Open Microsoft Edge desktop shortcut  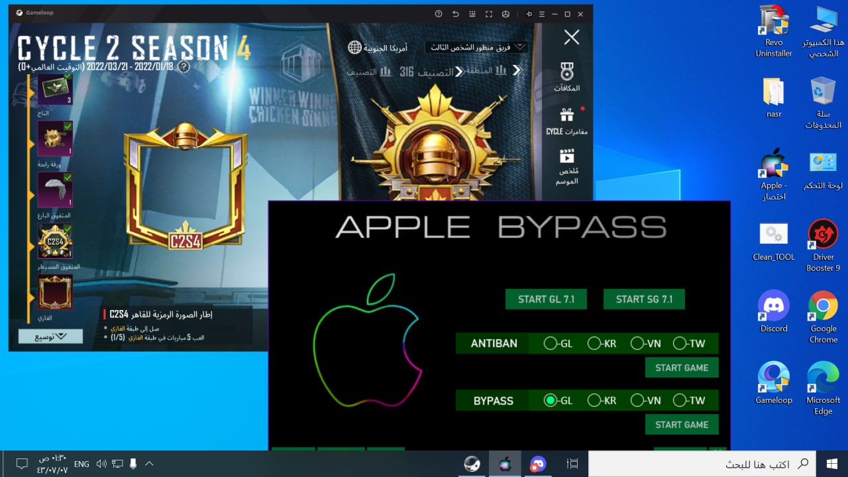(823, 388)
